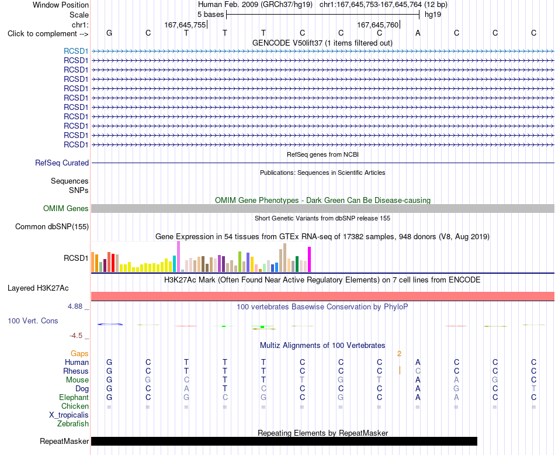The width and height of the screenshot is (555, 455).
Task: Click the 'Human Feb. 2009 (GRCh37/hg19)' assembly text
Action: [x=255, y=5]
